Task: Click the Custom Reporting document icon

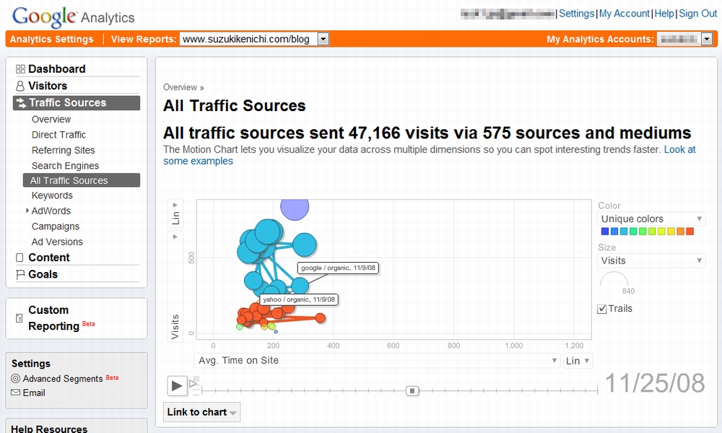Action: coord(19,318)
